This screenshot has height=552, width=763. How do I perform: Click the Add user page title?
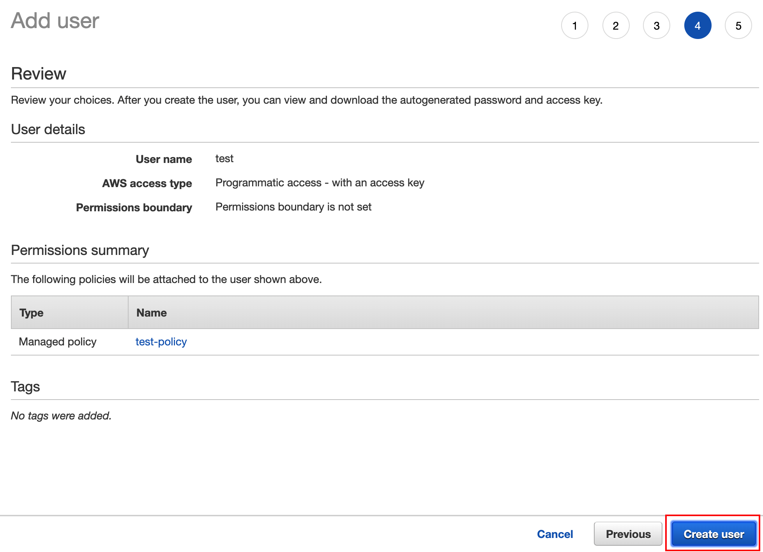coord(55,21)
